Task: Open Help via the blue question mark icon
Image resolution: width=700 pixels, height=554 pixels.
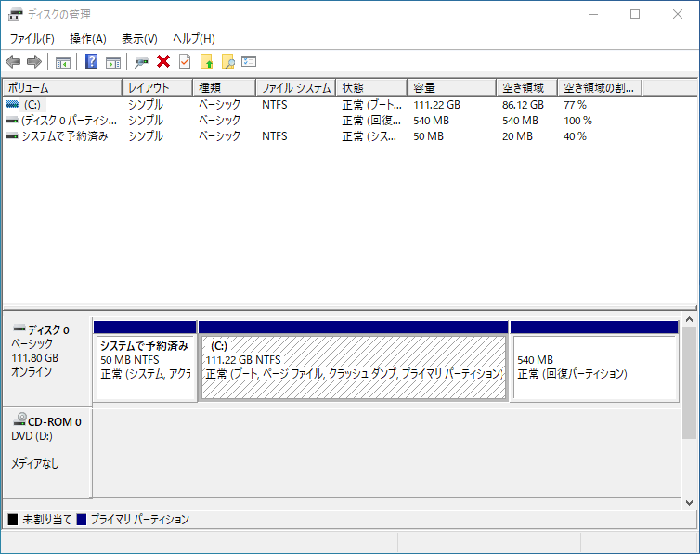Action: pos(92,61)
